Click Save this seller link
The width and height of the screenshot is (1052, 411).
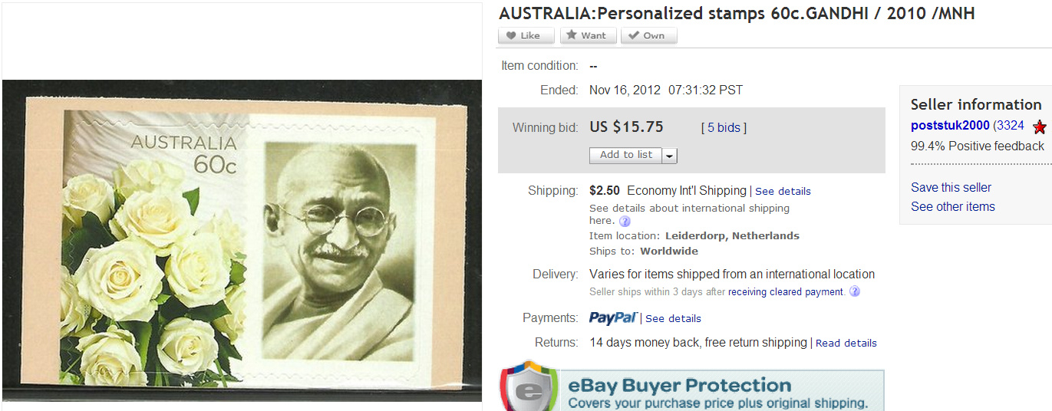[x=951, y=188]
